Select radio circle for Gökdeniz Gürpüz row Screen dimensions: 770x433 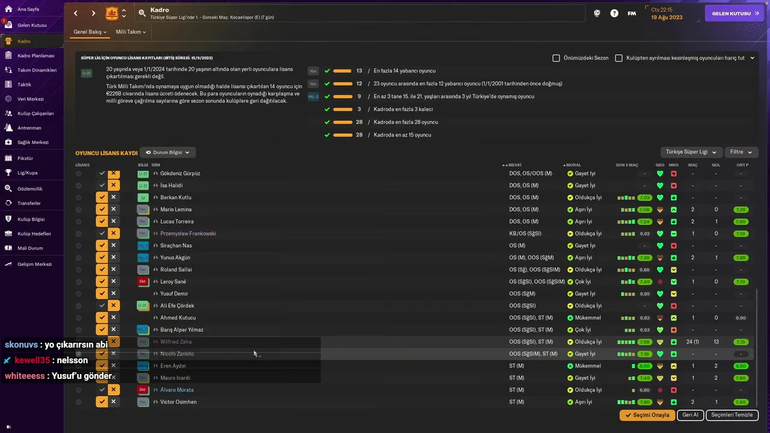78,173
